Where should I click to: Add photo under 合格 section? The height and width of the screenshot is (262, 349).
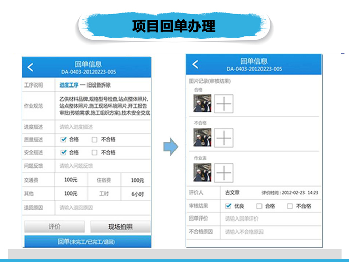pos(224,104)
